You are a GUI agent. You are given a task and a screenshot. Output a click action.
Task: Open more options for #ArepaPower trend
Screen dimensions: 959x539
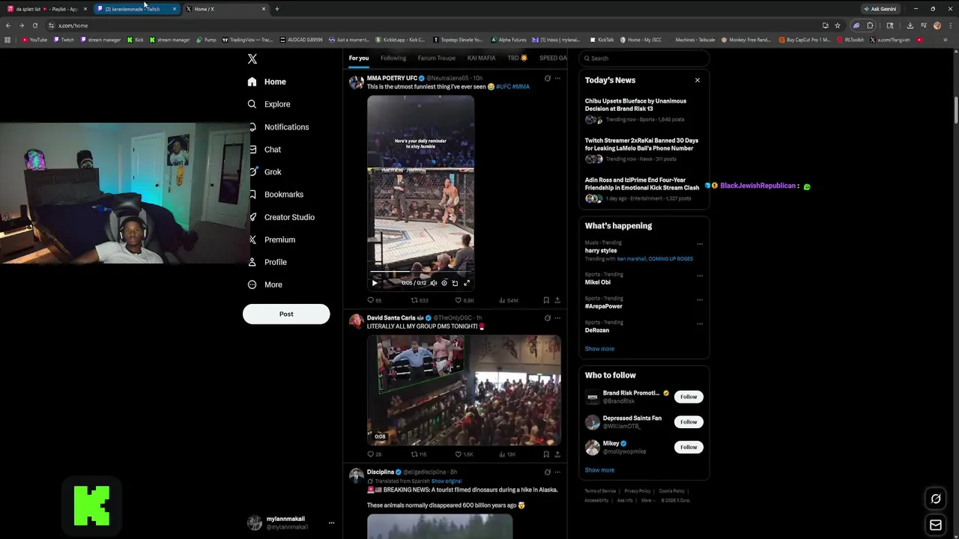700,299
